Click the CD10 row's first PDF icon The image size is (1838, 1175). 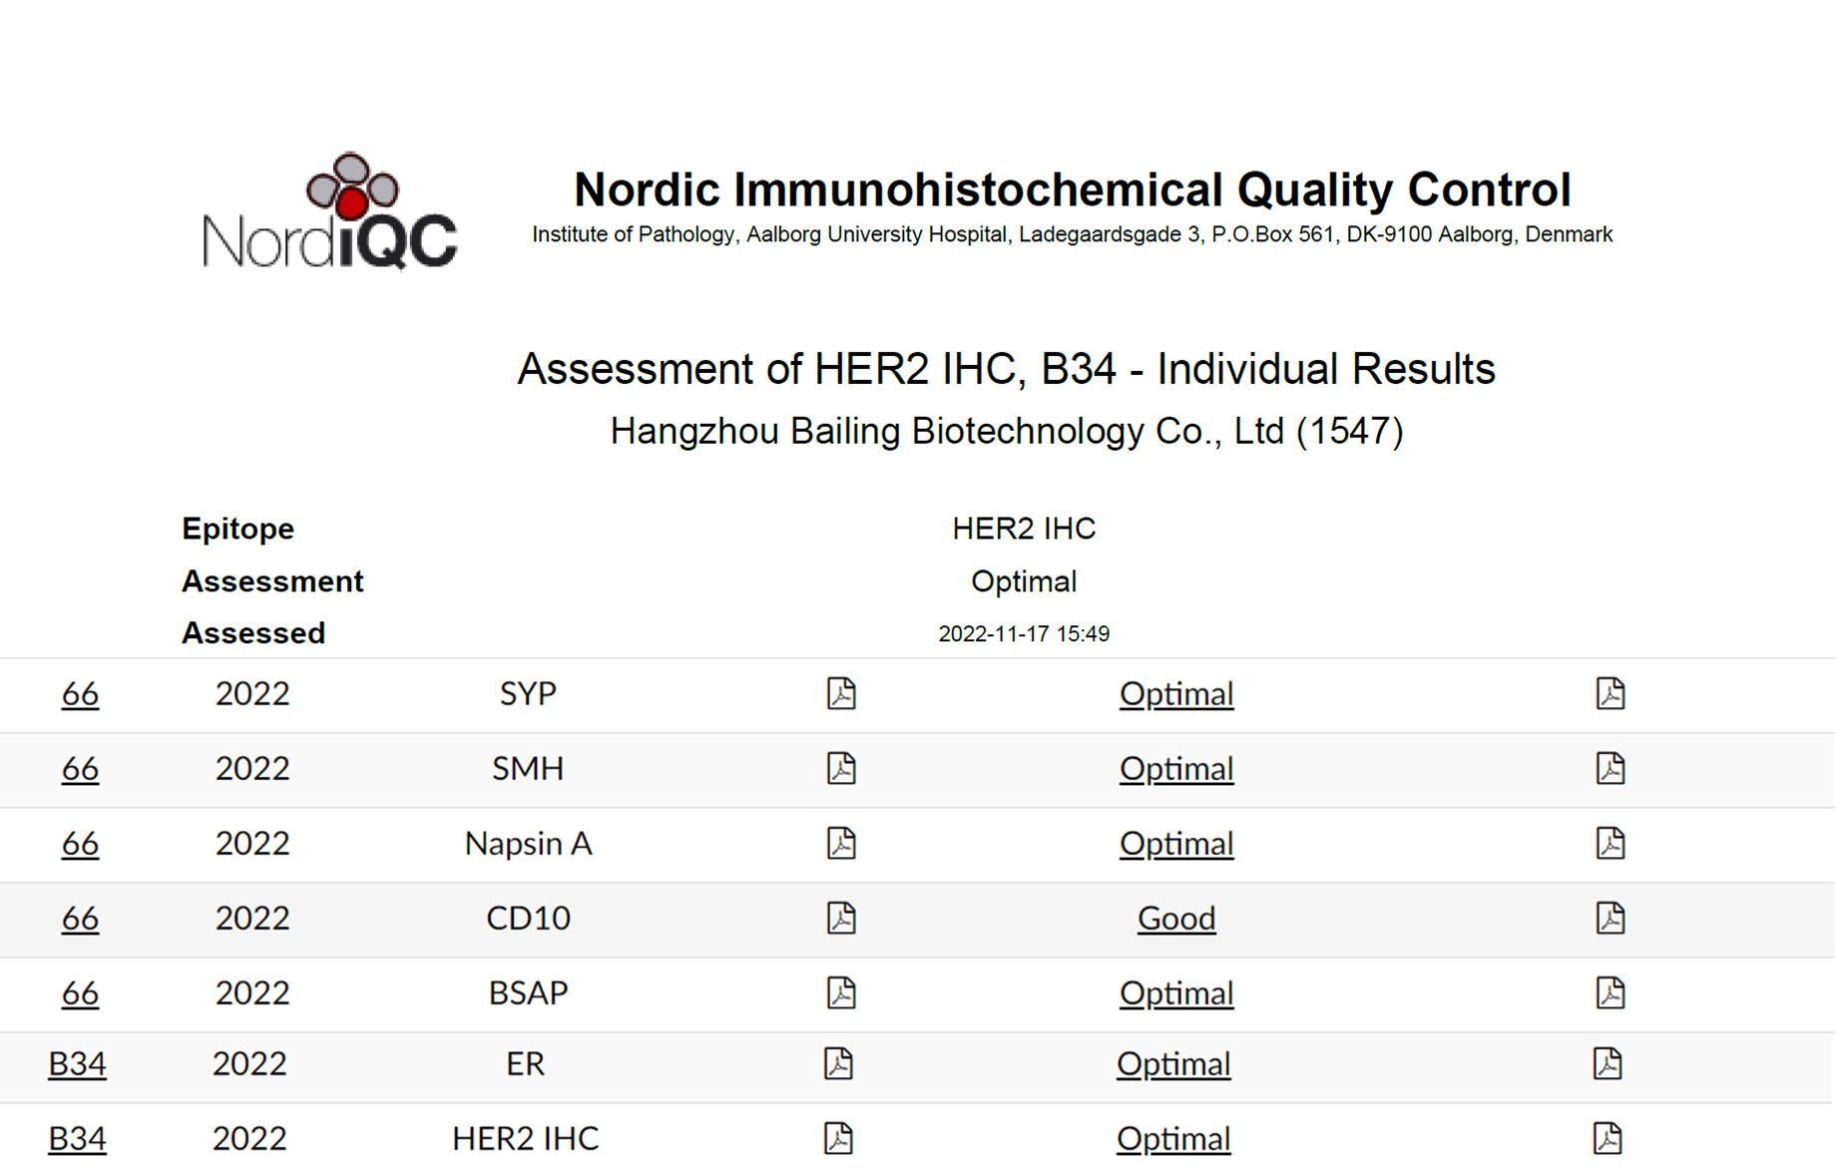[x=841, y=918]
